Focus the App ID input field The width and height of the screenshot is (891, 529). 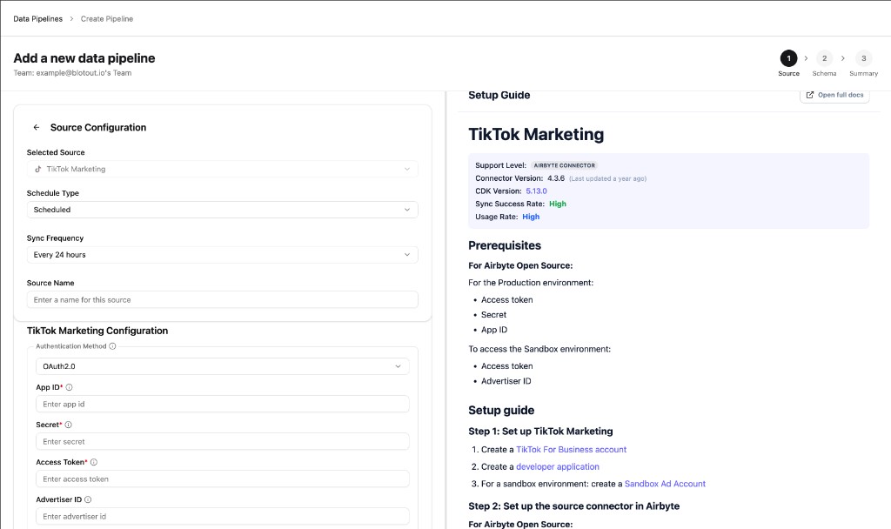tap(222, 404)
